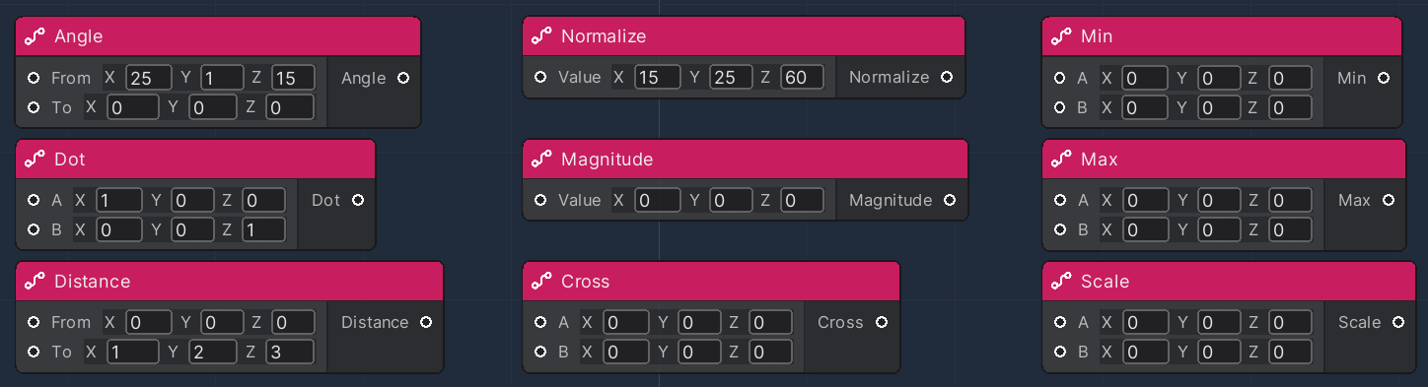Image resolution: width=1428 pixels, height=387 pixels.
Task: Select the Normalize Value Z field
Action: [802, 77]
